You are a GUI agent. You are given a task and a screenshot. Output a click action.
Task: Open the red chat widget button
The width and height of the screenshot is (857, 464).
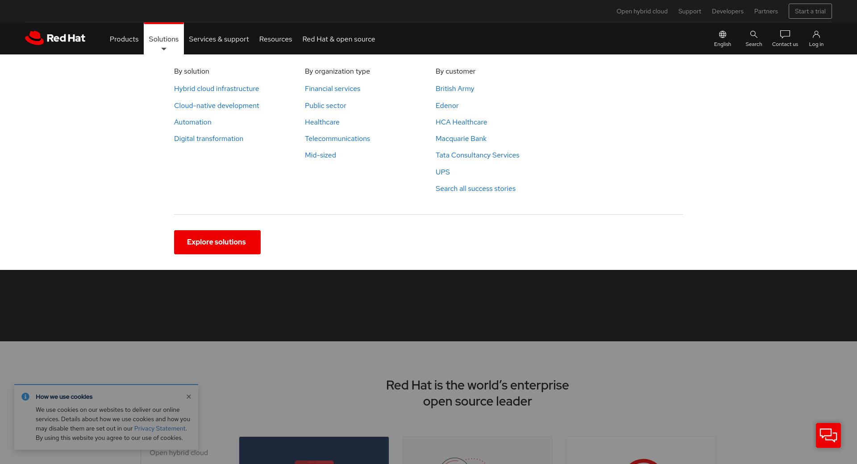(828, 435)
